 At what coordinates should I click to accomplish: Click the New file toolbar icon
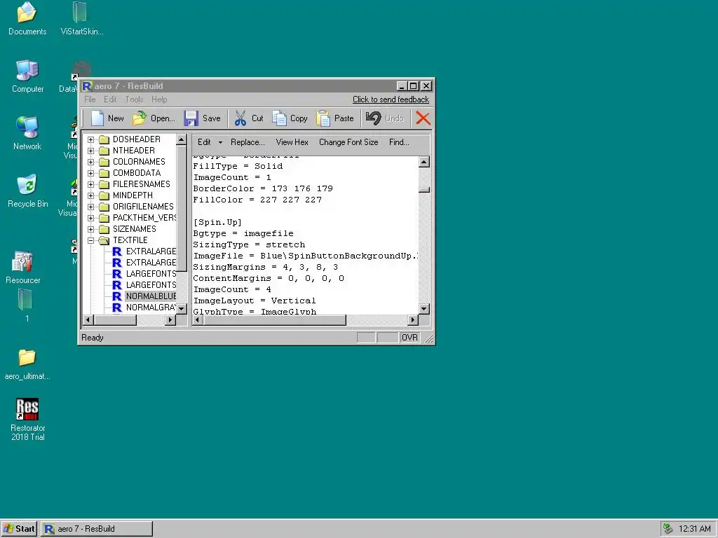pyautogui.click(x=97, y=118)
